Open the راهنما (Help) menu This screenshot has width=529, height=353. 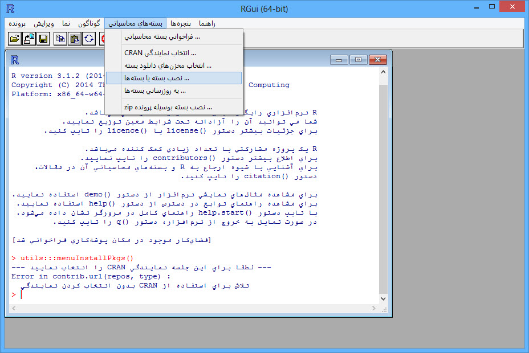[207, 23]
